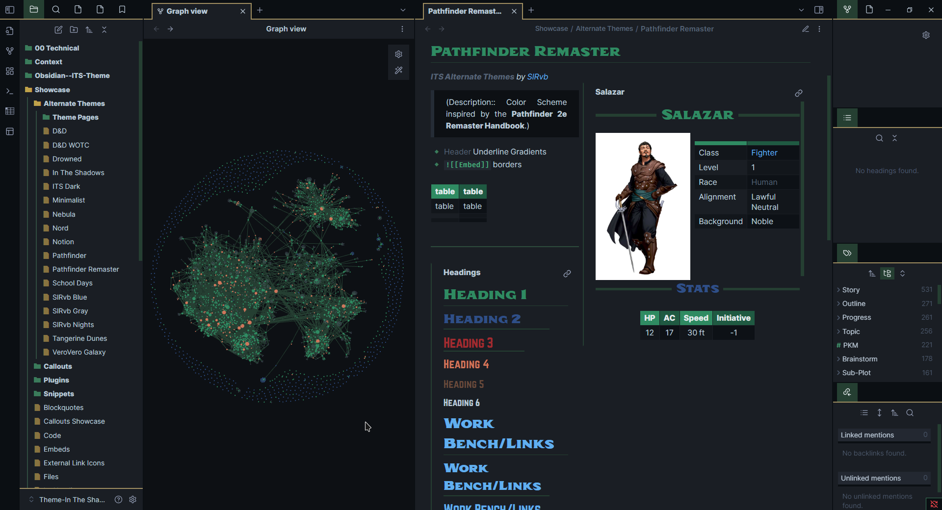Switch to the Graph view tab

tap(201, 11)
